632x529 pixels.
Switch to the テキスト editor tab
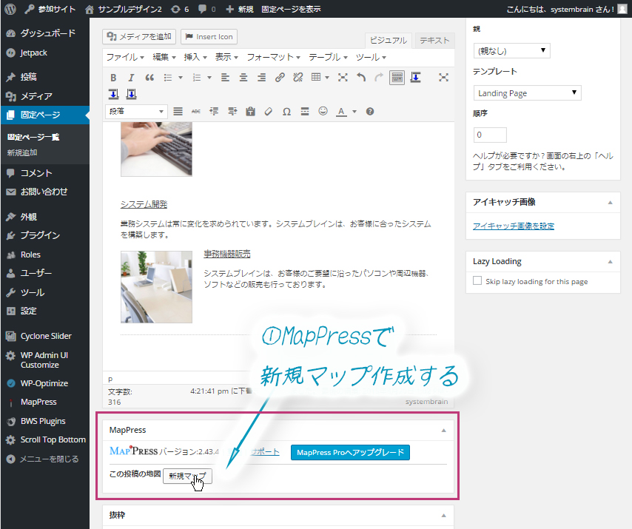[434, 41]
